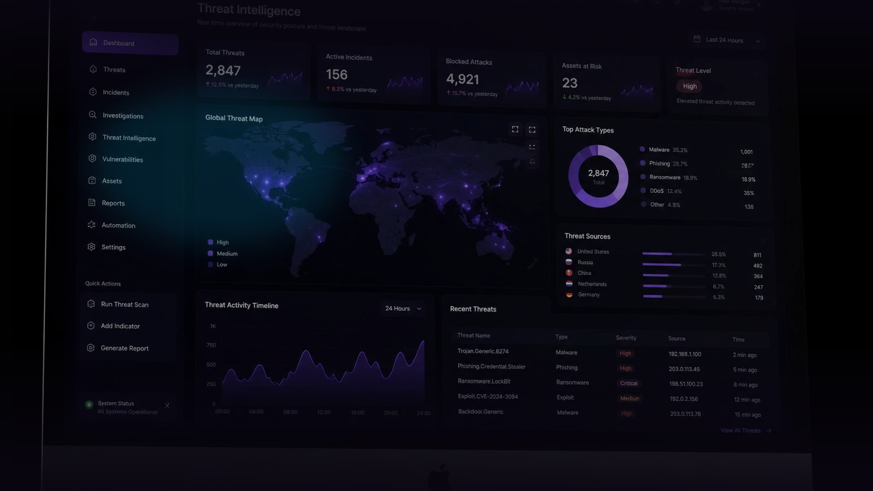Click the first expand icon on Global Threat Map
Screen dimensions: 873x491
click(515, 130)
